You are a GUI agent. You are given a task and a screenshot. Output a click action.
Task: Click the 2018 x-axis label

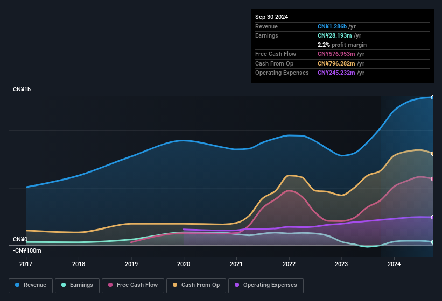[x=79, y=264]
